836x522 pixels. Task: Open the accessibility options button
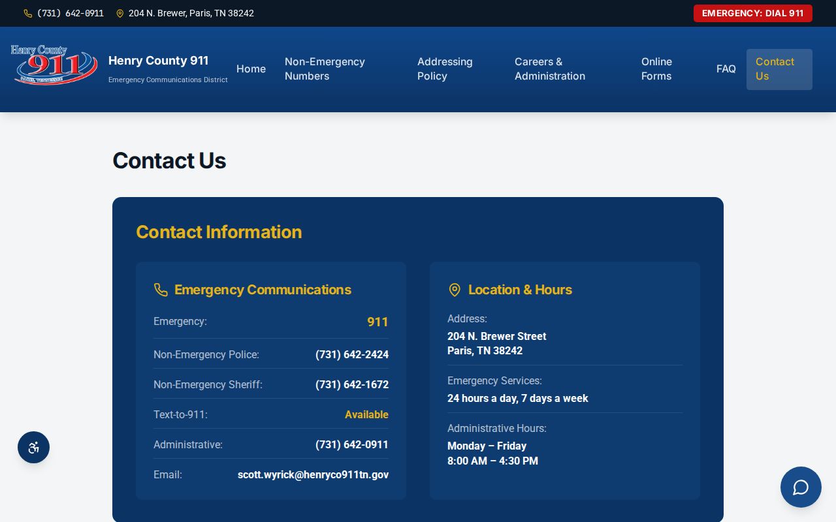pyautogui.click(x=33, y=448)
